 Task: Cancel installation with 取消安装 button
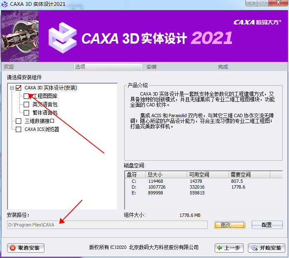26,248
